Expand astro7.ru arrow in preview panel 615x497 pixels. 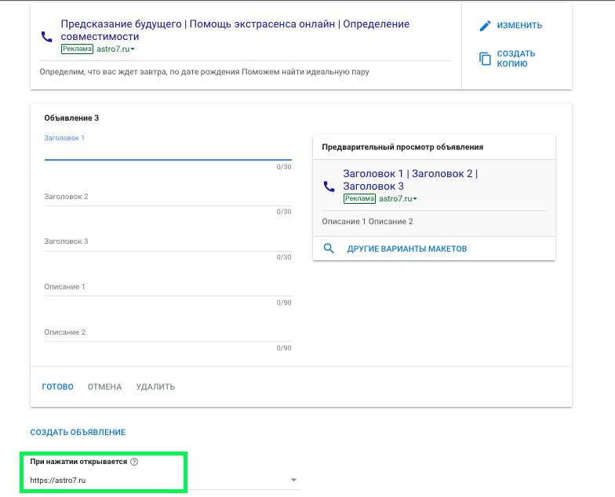[415, 199]
